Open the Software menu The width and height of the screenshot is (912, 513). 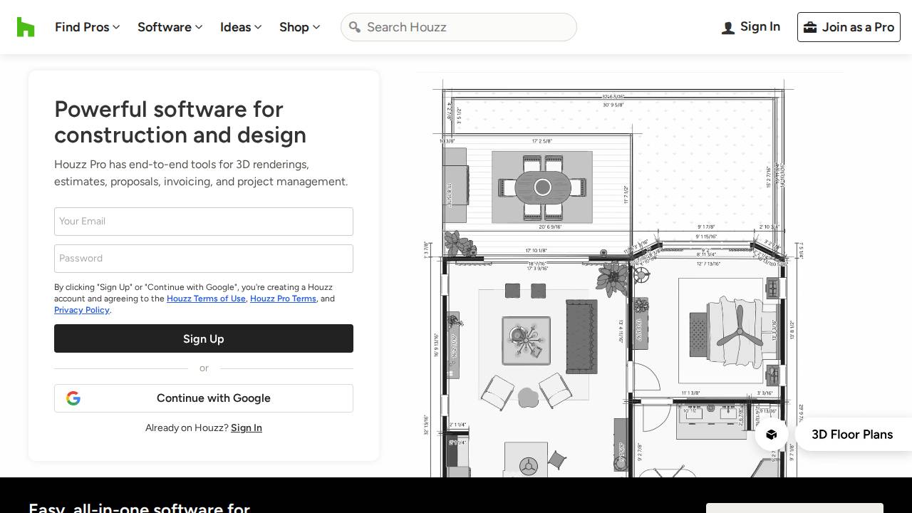click(170, 27)
